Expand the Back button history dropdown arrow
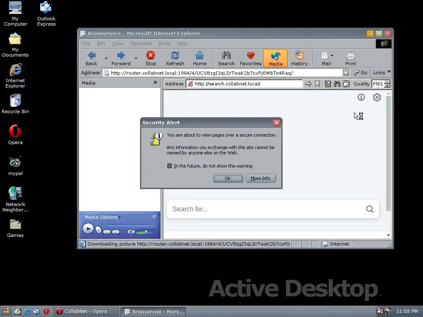The width and height of the screenshot is (423, 317). pyautogui.click(x=106, y=58)
